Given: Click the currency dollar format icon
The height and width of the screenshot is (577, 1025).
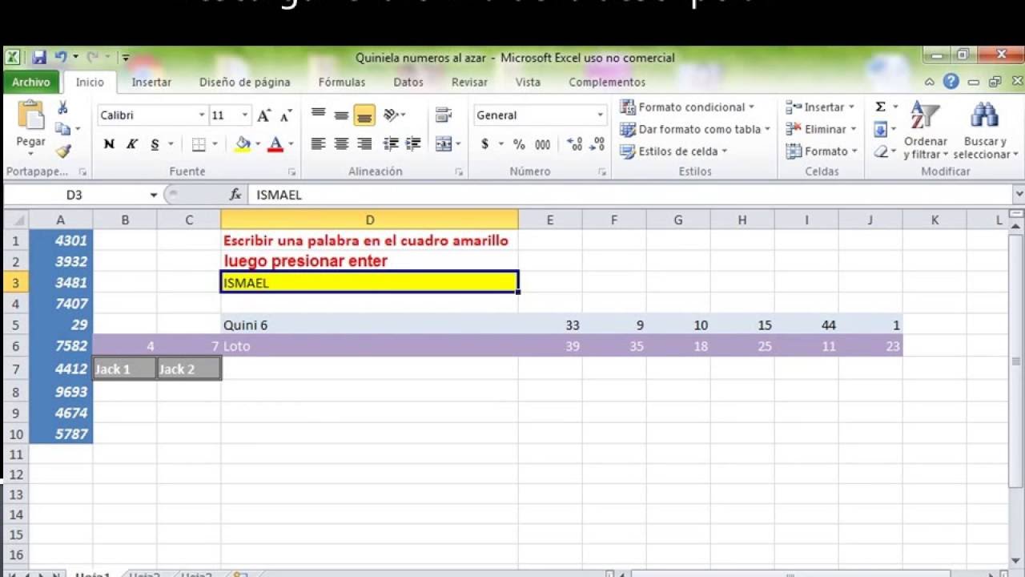Looking at the screenshot, I should [x=484, y=144].
